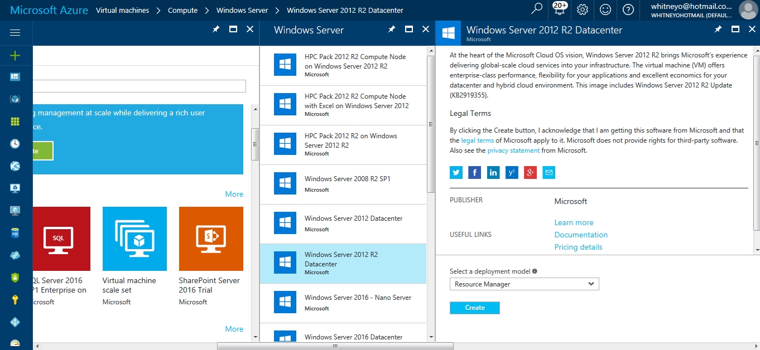This screenshot has width=760, height=350.
Task: Select HPC Pack Compute Node with Excel item
Action: click(x=343, y=105)
